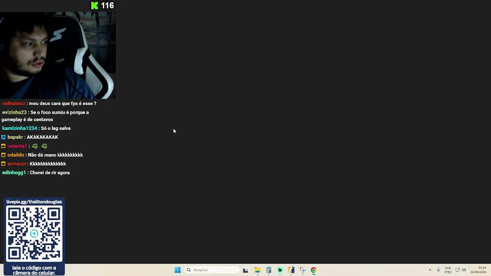The height and width of the screenshot is (276, 491).
Task: Click the livepix QR code
Action: pyautogui.click(x=34, y=233)
